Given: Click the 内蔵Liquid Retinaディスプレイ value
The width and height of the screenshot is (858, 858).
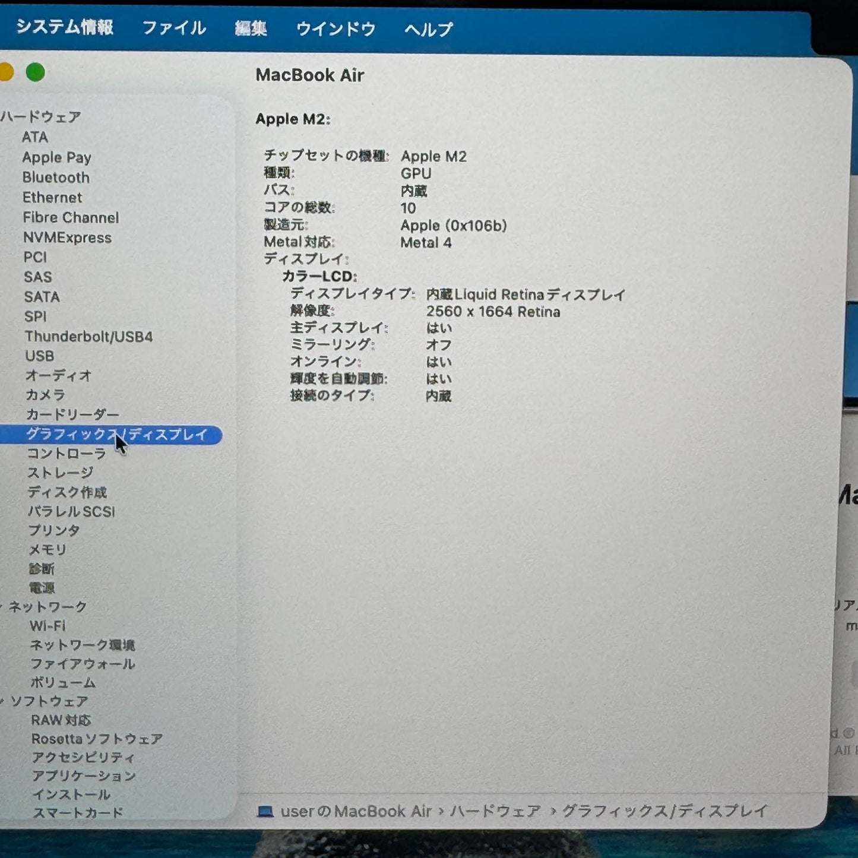Looking at the screenshot, I should pyautogui.click(x=525, y=295).
